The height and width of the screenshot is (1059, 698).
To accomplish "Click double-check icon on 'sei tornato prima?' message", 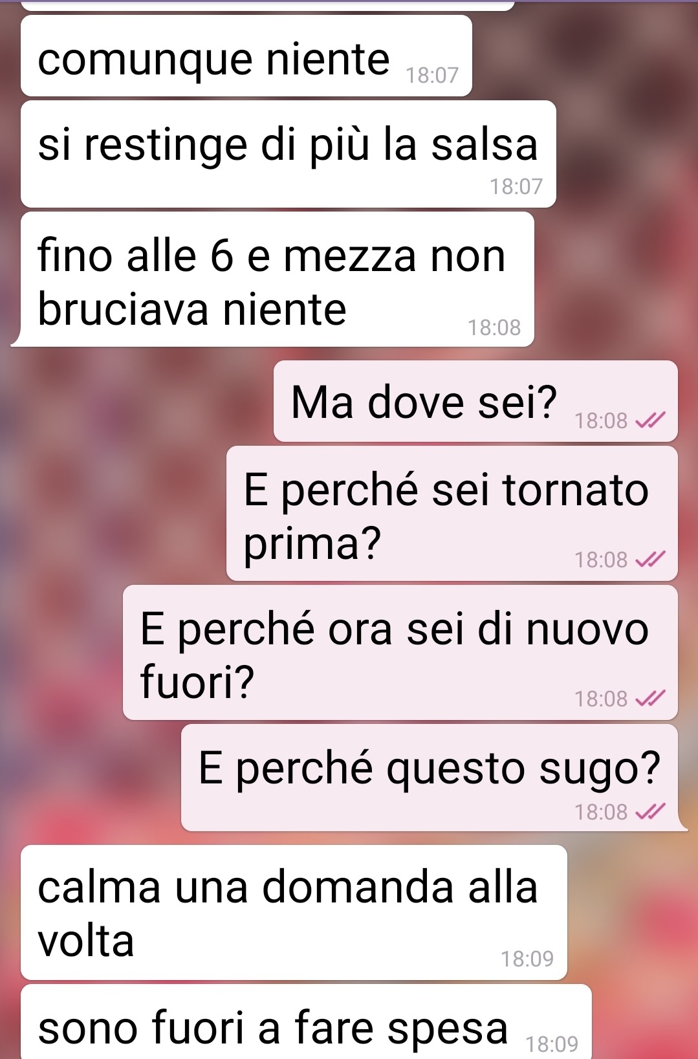I will point(650,560).
